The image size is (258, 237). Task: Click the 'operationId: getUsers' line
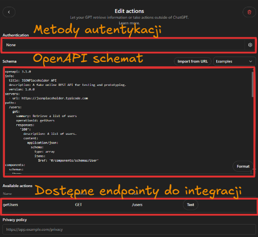pyautogui.click(x=35, y=120)
